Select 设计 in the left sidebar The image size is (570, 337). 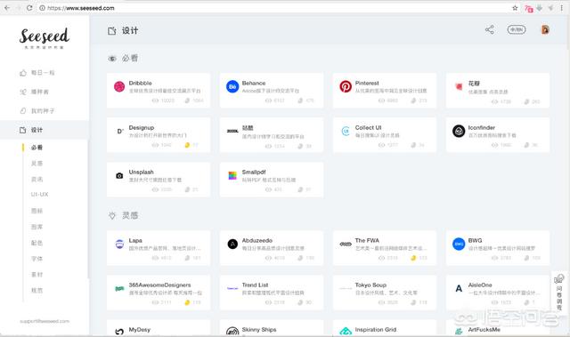[44, 130]
